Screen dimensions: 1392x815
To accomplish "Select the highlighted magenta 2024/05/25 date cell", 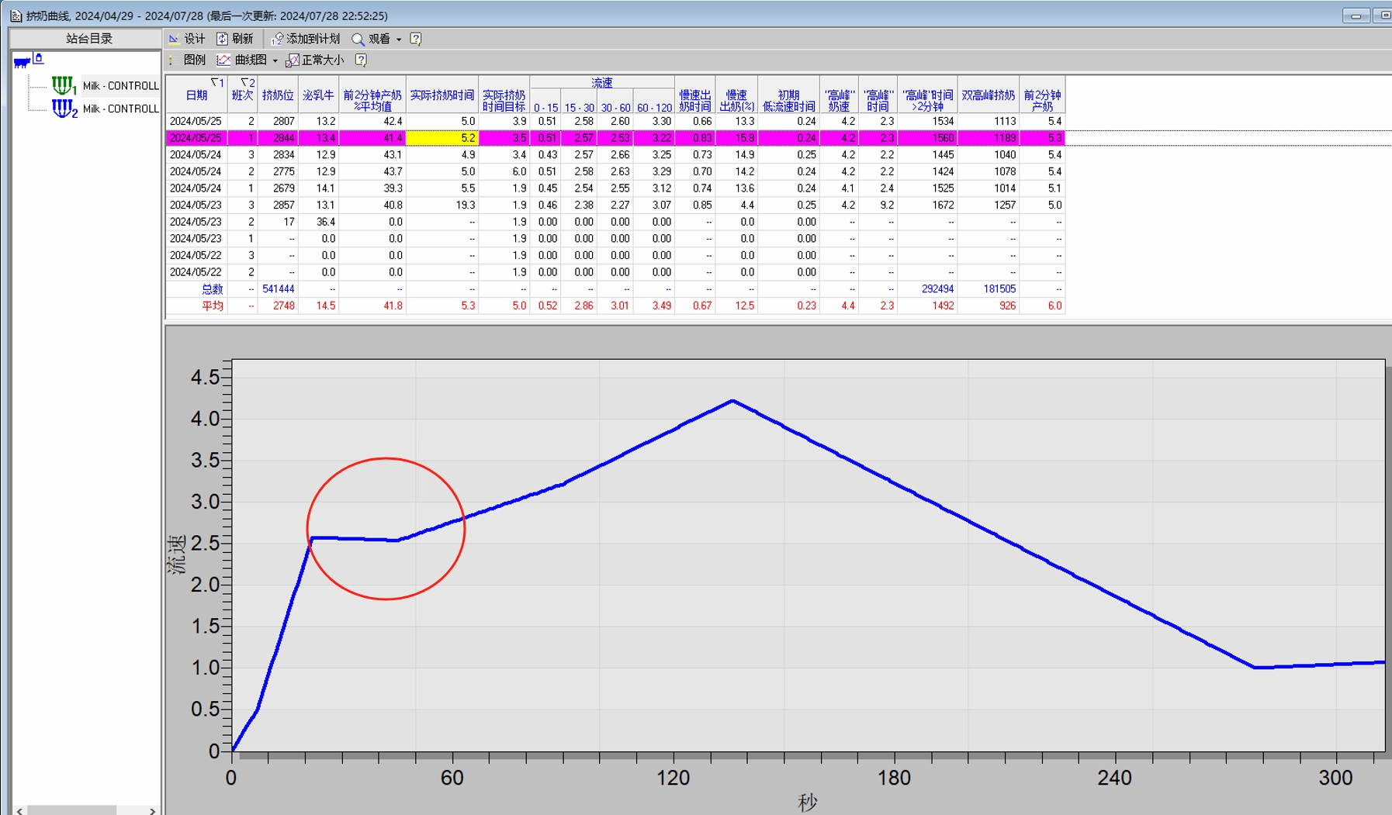I will point(196,138).
